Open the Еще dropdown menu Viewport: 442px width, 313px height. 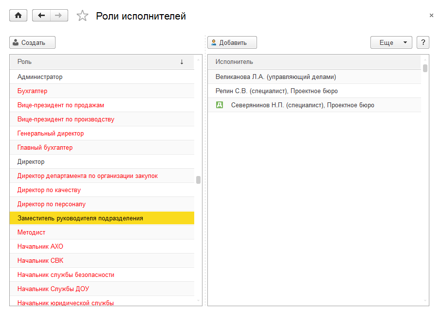click(391, 42)
